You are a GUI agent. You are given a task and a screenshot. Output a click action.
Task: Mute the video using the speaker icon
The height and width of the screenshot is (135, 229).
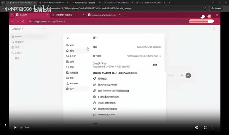coord(197,127)
